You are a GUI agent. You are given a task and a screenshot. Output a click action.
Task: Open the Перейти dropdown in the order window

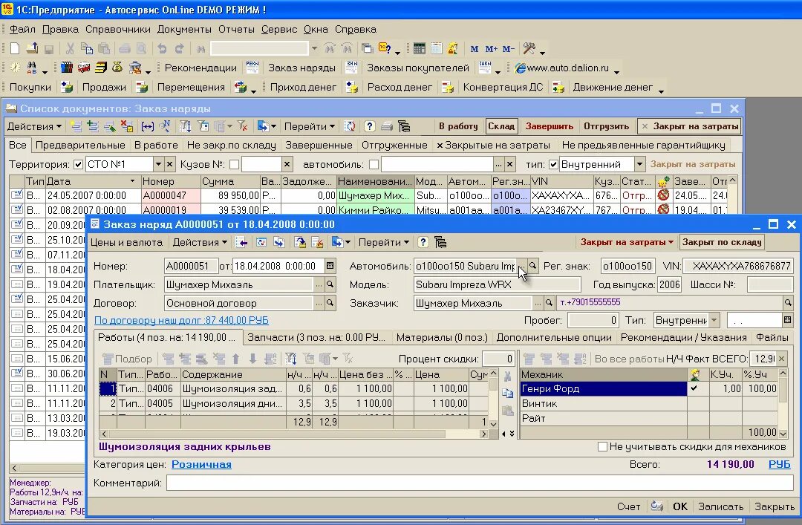click(x=384, y=242)
